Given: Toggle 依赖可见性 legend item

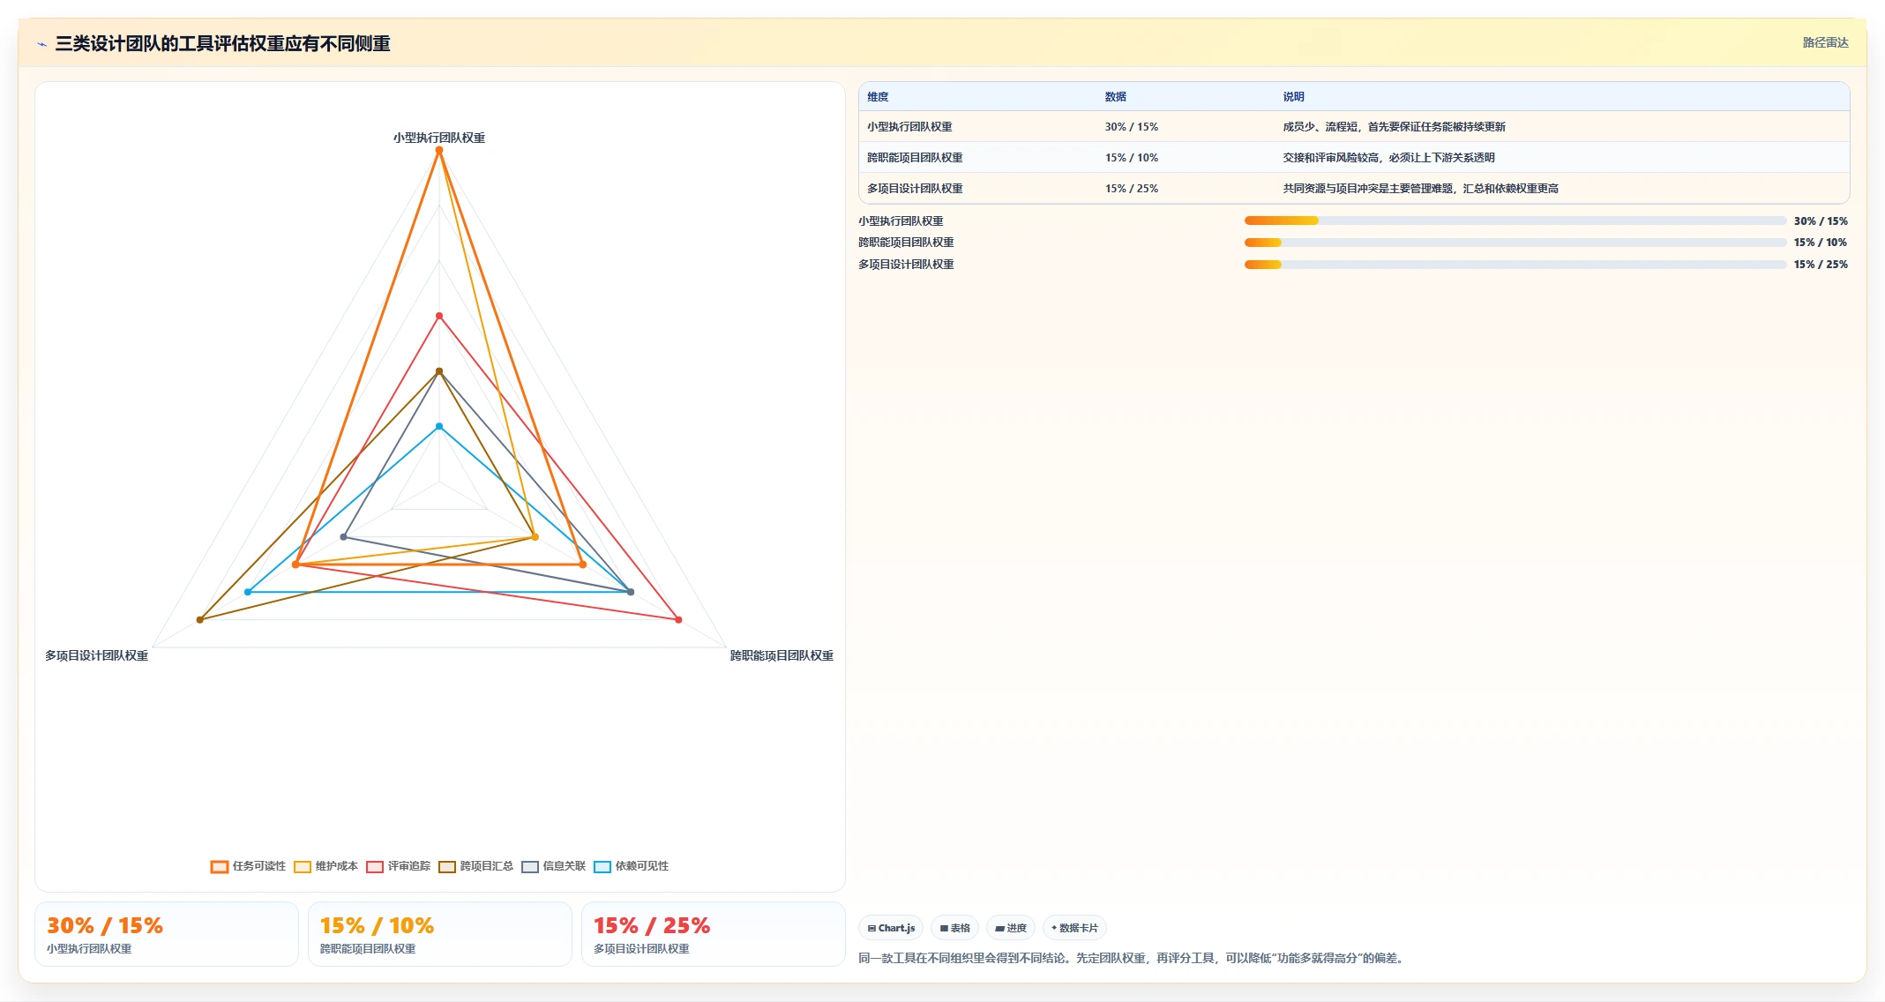Looking at the screenshot, I should point(631,866).
